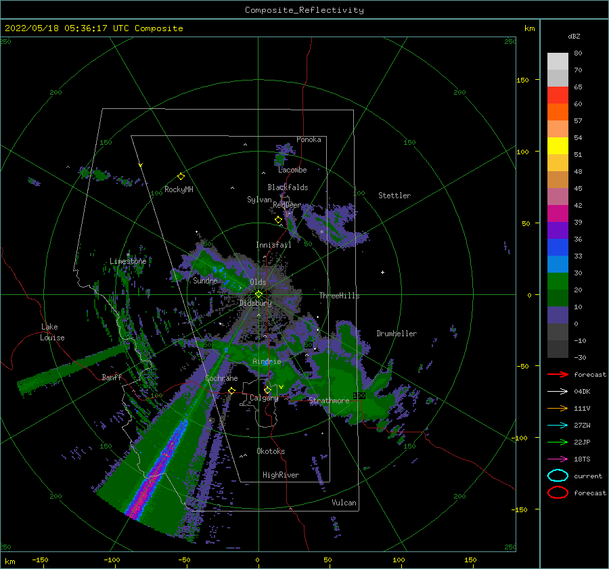Pick the red 65 dBZ color swatch
The height and width of the screenshot is (569, 609).
pos(558,95)
